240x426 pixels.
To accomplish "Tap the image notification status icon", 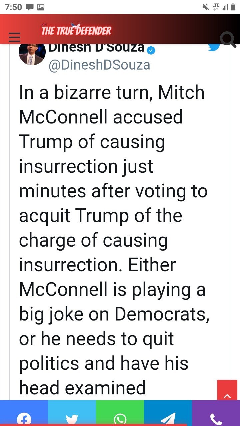I will click(x=41, y=7).
